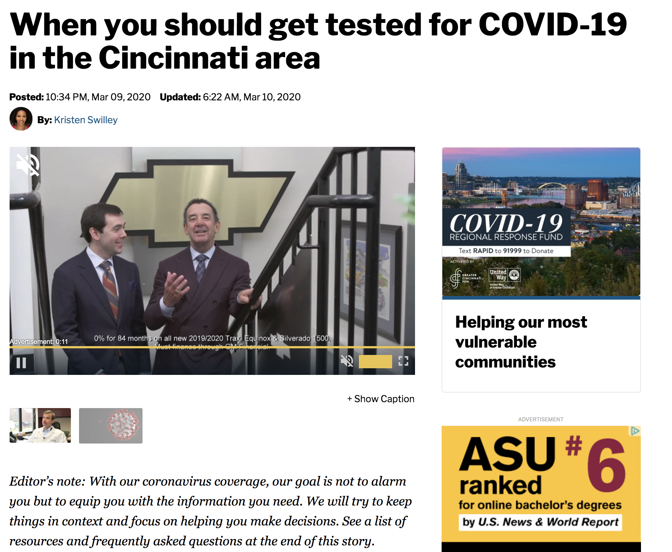
Task: Adjust the yellow volume slider
Action: pyautogui.click(x=375, y=362)
